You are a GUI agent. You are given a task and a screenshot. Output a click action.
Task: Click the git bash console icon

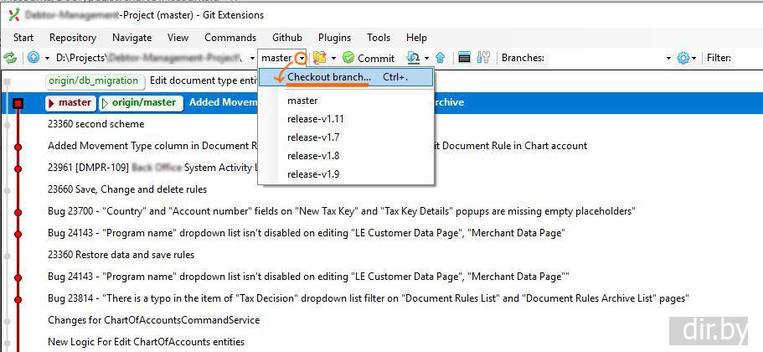[464, 58]
